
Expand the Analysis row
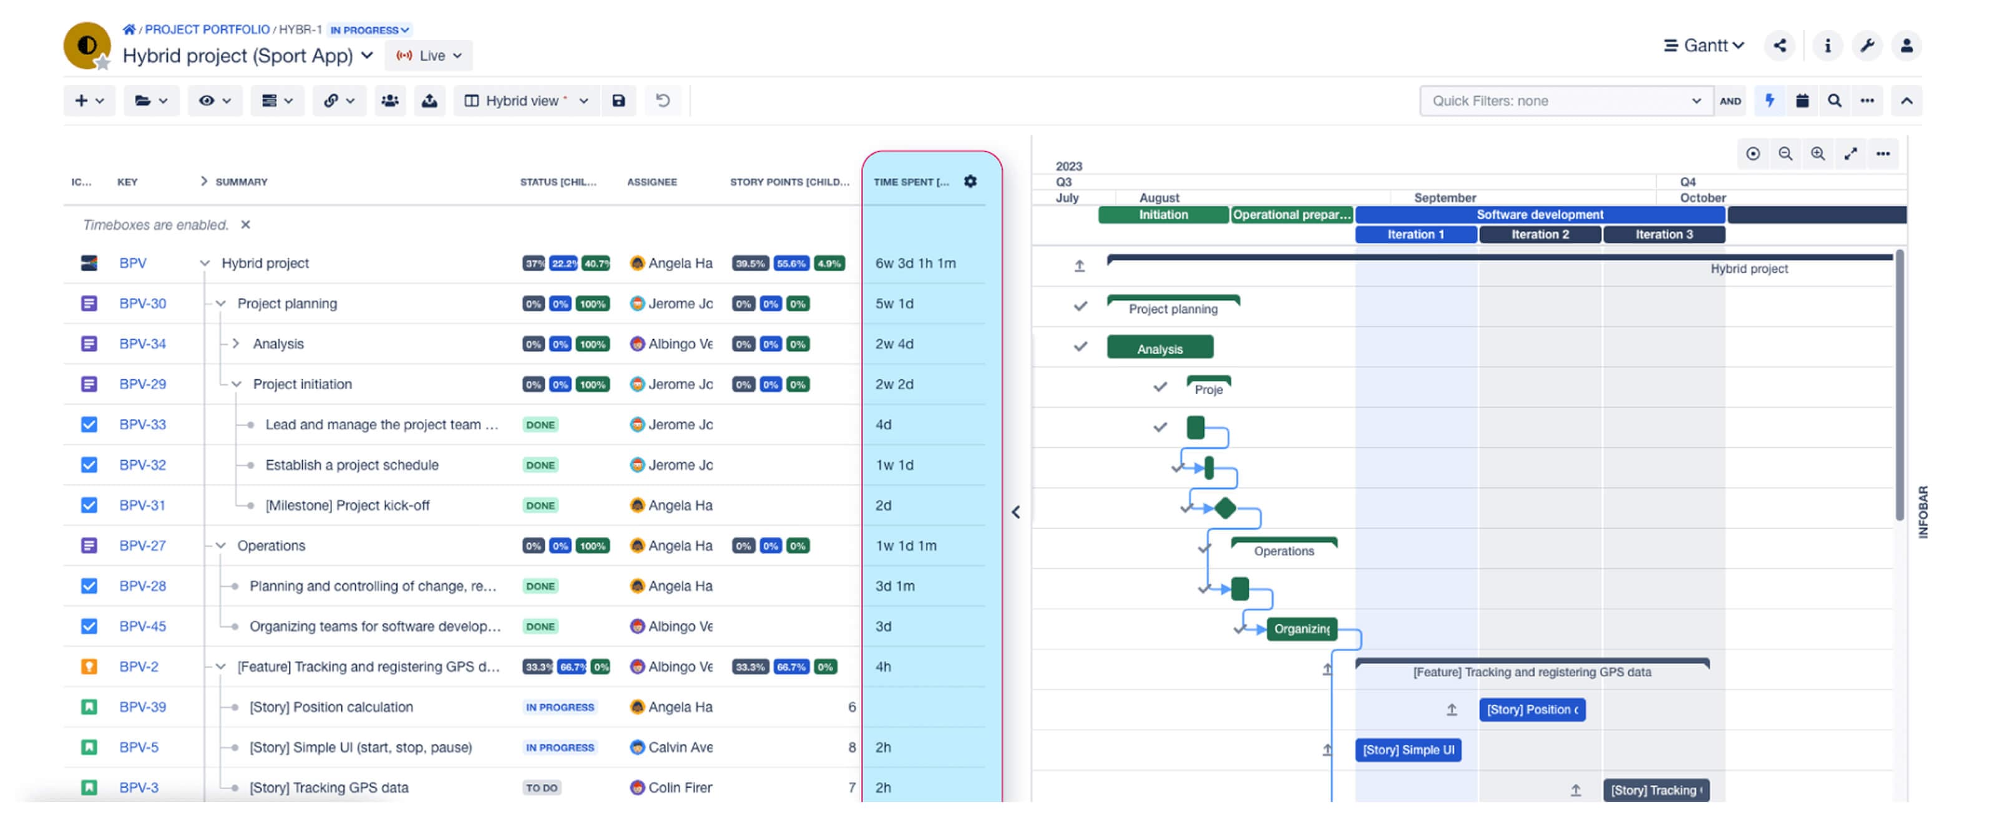pyautogui.click(x=236, y=344)
